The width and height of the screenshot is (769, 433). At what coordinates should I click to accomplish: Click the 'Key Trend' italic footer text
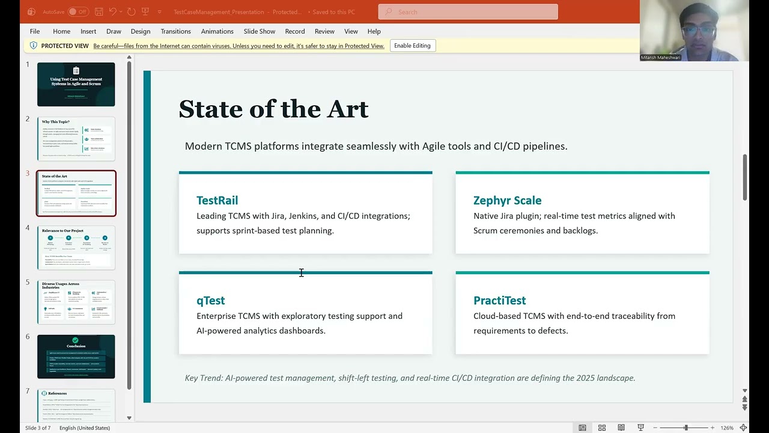point(410,378)
